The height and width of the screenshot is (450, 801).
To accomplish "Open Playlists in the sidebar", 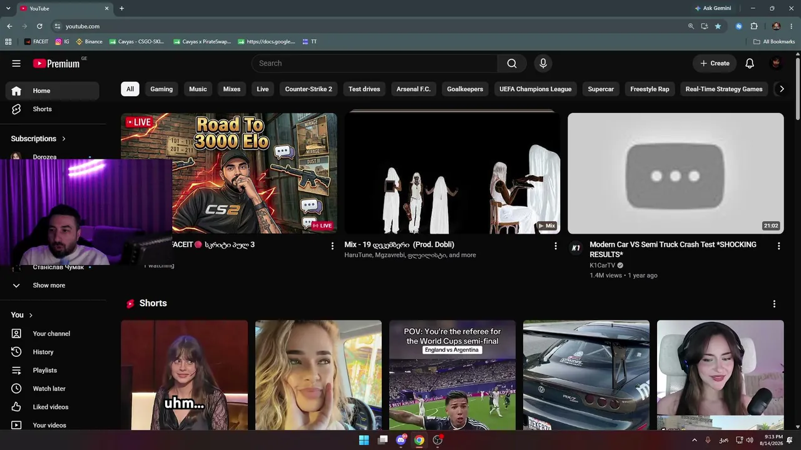I will (53, 371).
